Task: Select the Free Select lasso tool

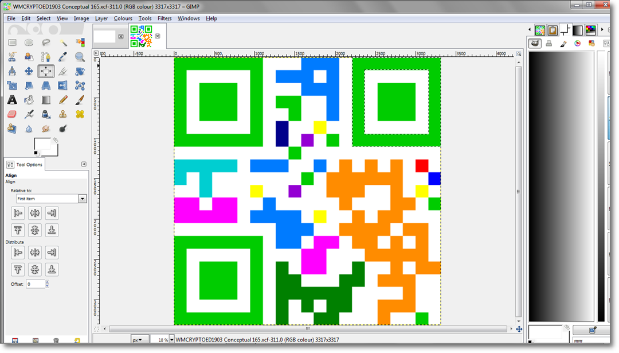Action: (x=46, y=42)
